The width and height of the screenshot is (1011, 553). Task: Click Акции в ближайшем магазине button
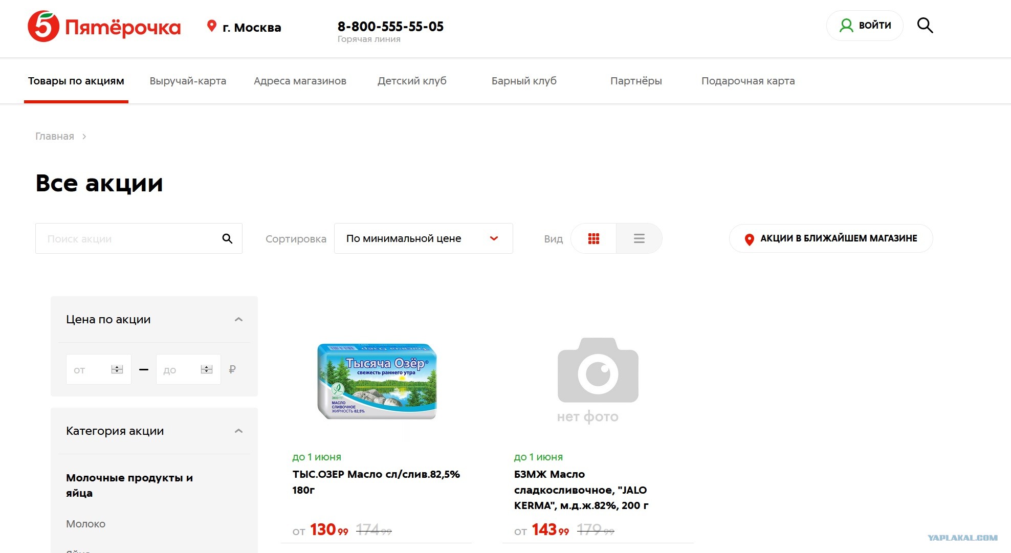coord(831,238)
